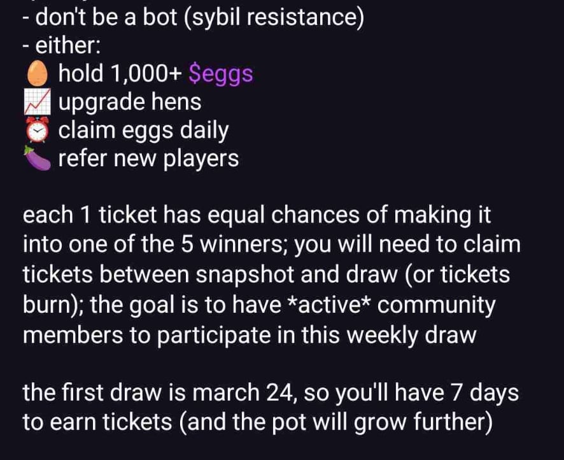
Task: Open the purple $eggs cashtag link
Action: click(x=221, y=74)
